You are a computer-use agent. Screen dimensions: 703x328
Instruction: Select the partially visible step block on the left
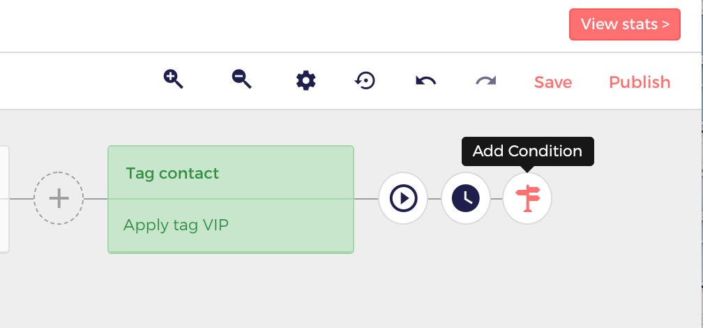point(4,199)
